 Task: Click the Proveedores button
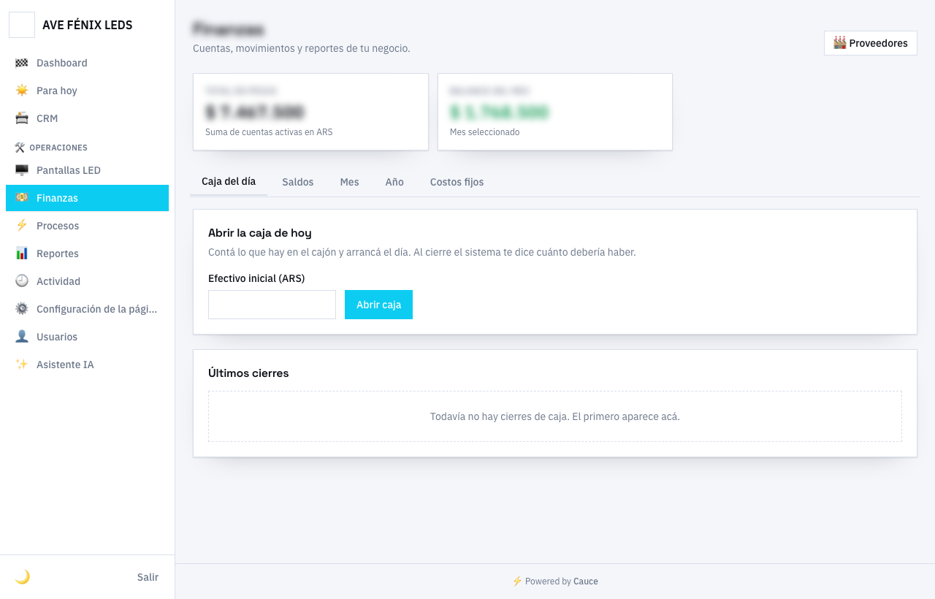tap(871, 43)
